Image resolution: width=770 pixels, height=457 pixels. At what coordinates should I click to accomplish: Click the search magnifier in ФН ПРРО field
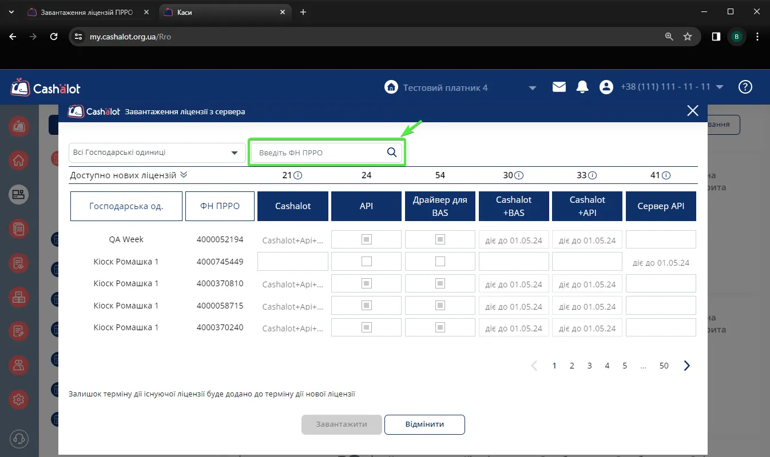point(392,152)
